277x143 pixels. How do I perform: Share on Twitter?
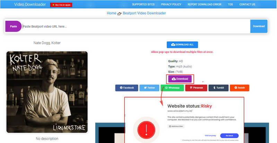pos(149,88)
